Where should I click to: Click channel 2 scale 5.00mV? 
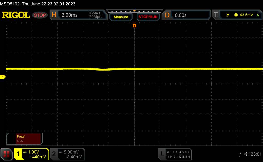(71, 152)
